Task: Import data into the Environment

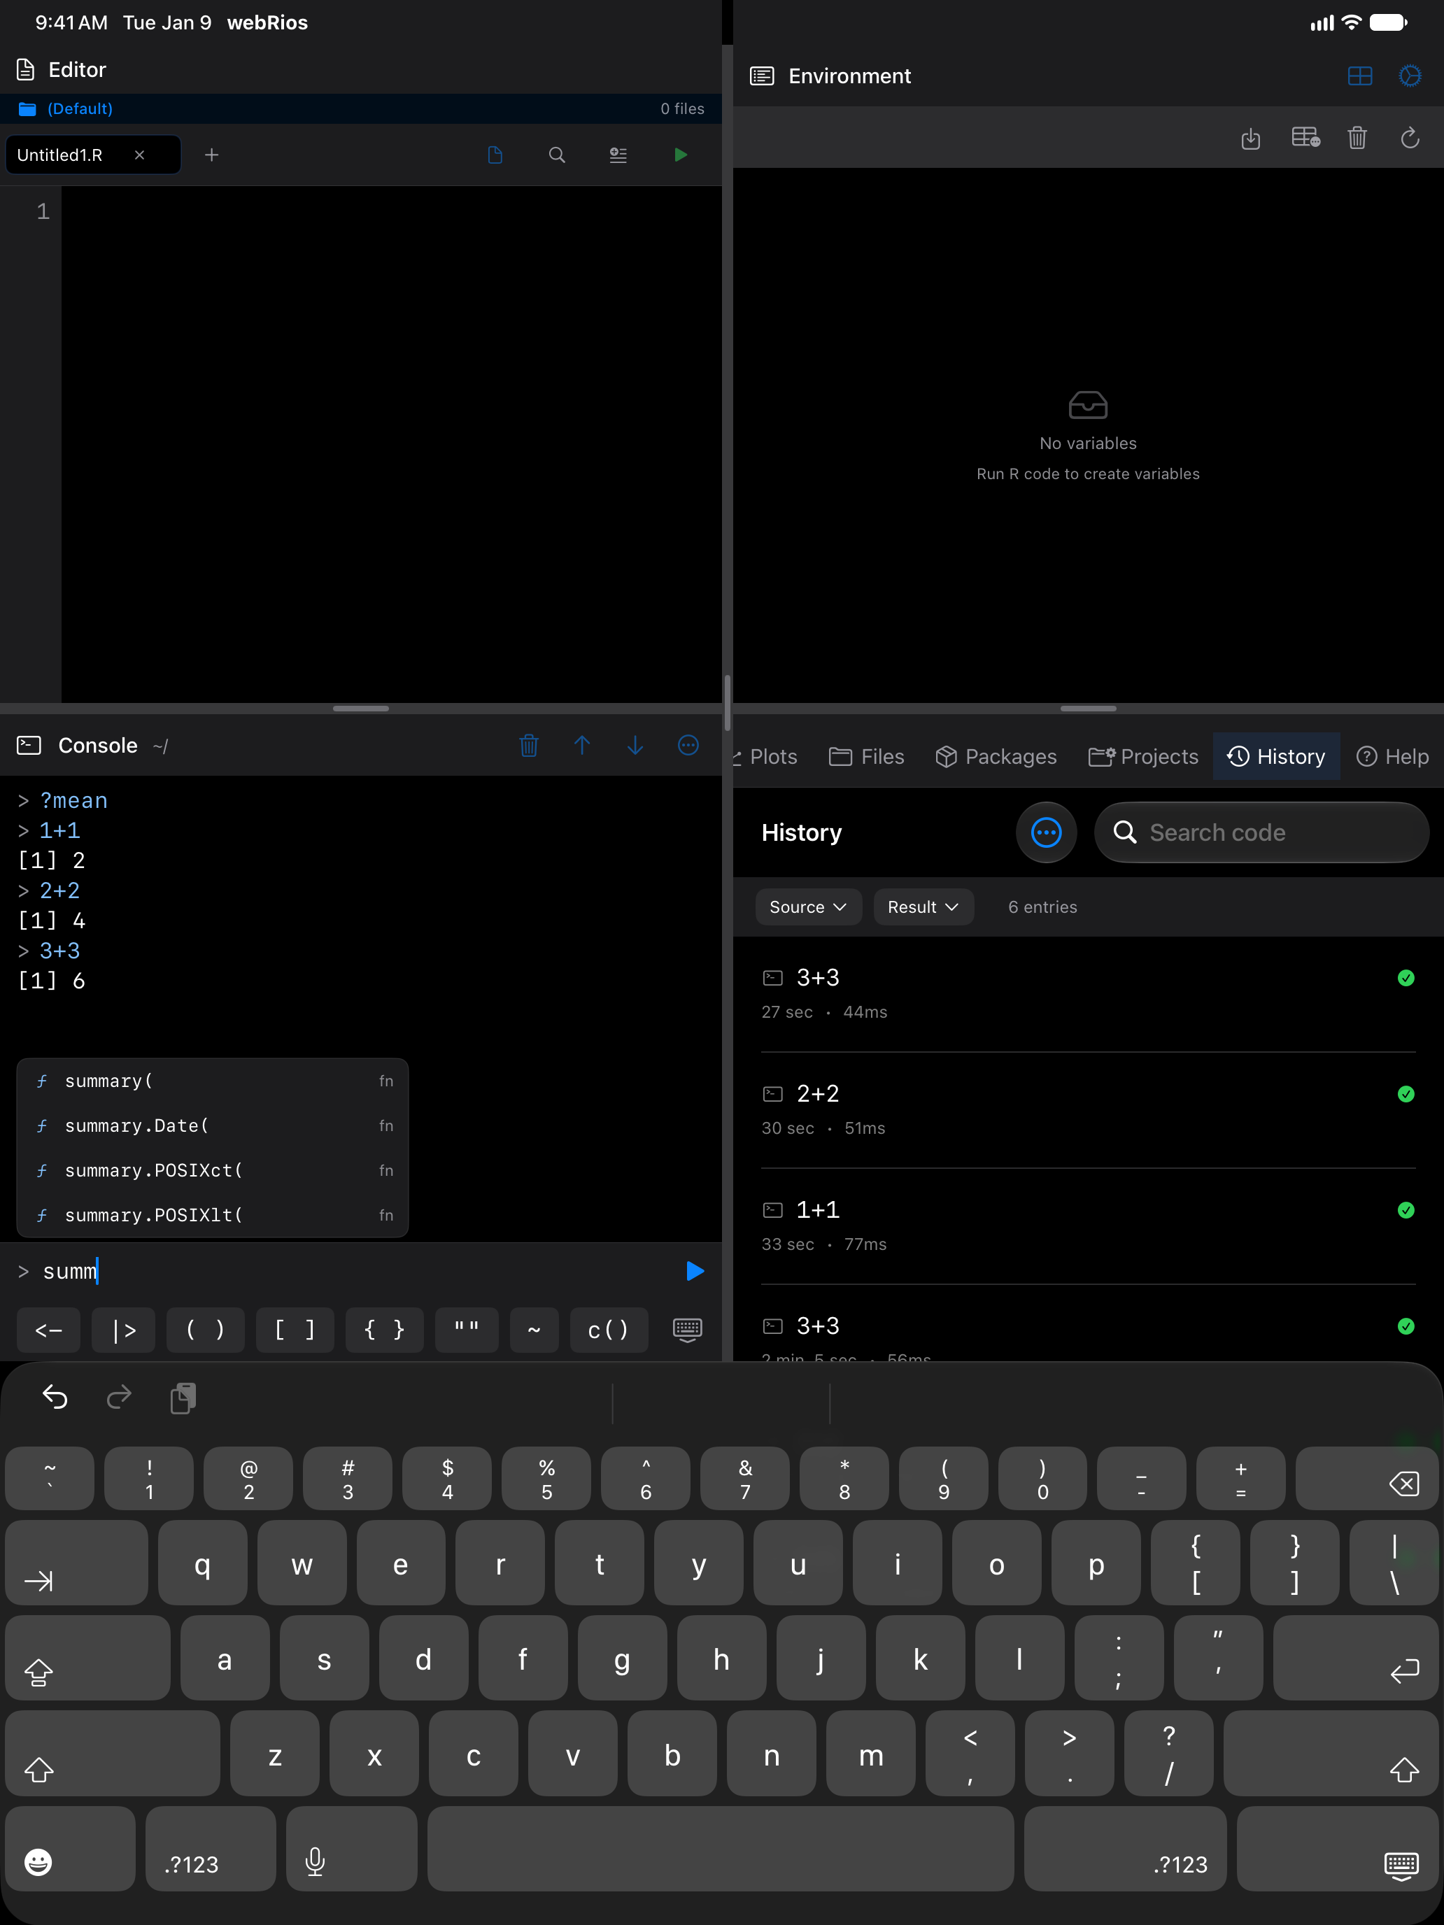Action: click(1251, 138)
